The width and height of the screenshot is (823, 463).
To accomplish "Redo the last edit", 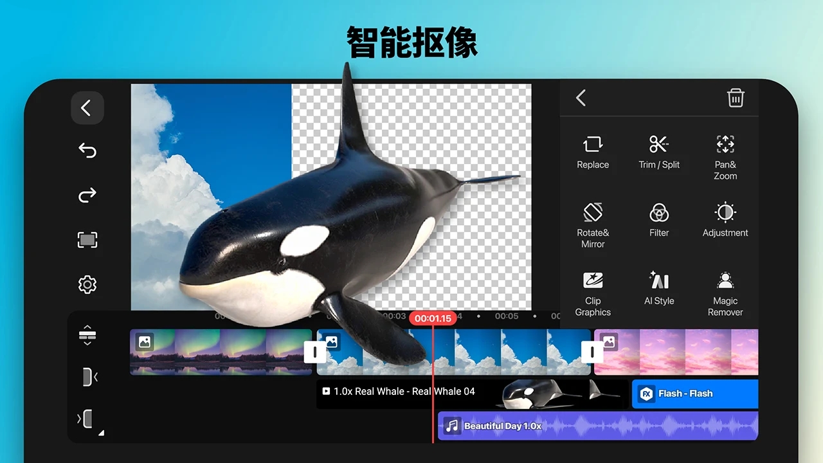I will (x=87, y=195).
